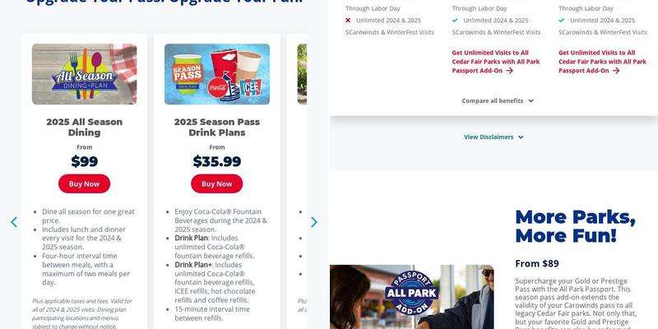Viewport: 658px width, 329px height.
Task: Click arrow after middle Passport Add-On link
Action: (509, 71)
